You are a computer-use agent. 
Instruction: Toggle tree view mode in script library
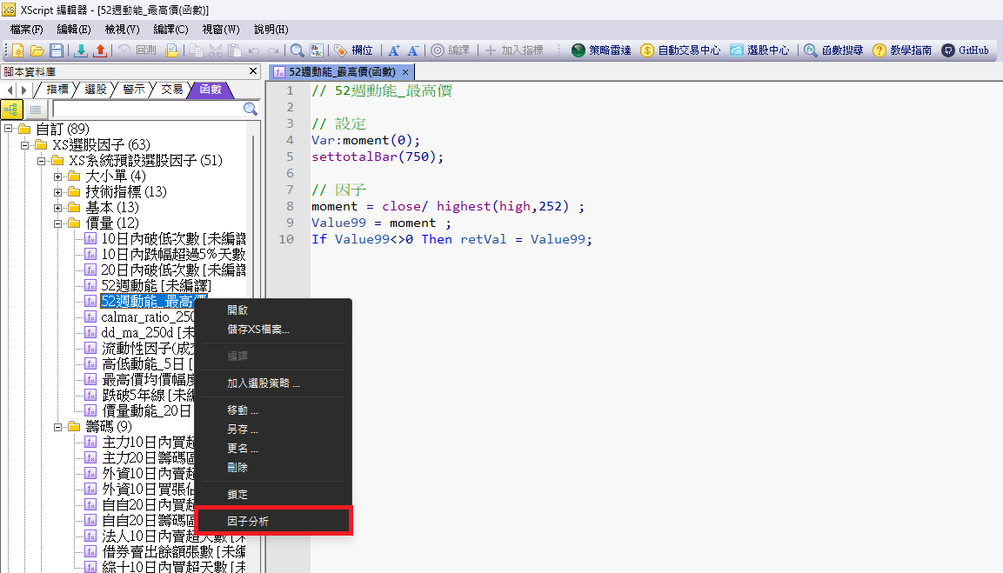[x=11, y=109]
